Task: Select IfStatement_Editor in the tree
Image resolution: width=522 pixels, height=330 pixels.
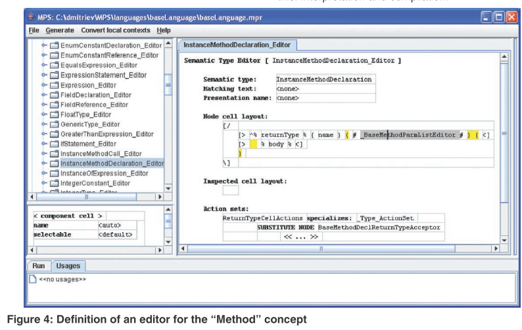Action: pyautogui.click(x=88, y=144)
